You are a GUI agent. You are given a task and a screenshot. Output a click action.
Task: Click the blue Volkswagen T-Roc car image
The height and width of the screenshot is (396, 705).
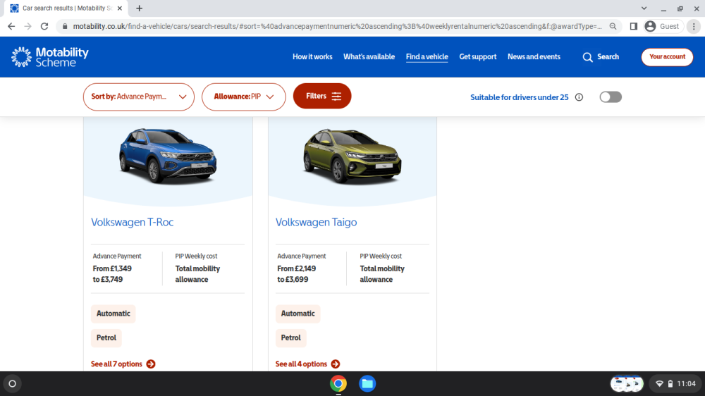coord(168,156)
